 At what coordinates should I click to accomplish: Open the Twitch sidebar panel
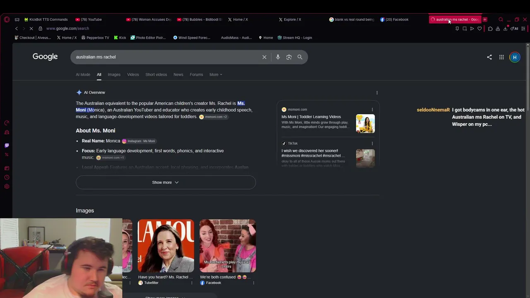point(7,145)
